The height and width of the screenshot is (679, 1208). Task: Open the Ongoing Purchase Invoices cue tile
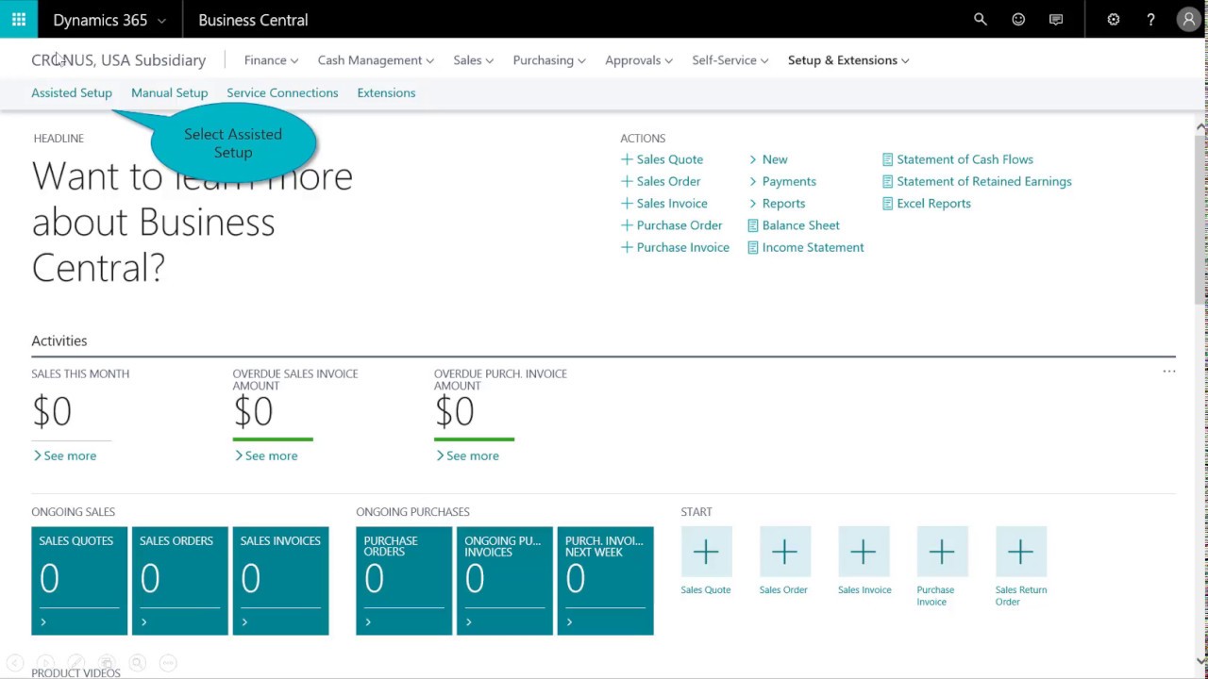tap(505, 581)
